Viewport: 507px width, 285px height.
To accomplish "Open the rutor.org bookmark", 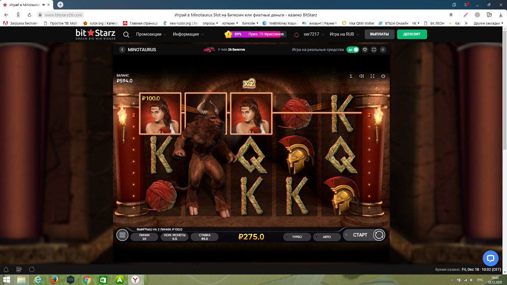I will pos(101,23).
